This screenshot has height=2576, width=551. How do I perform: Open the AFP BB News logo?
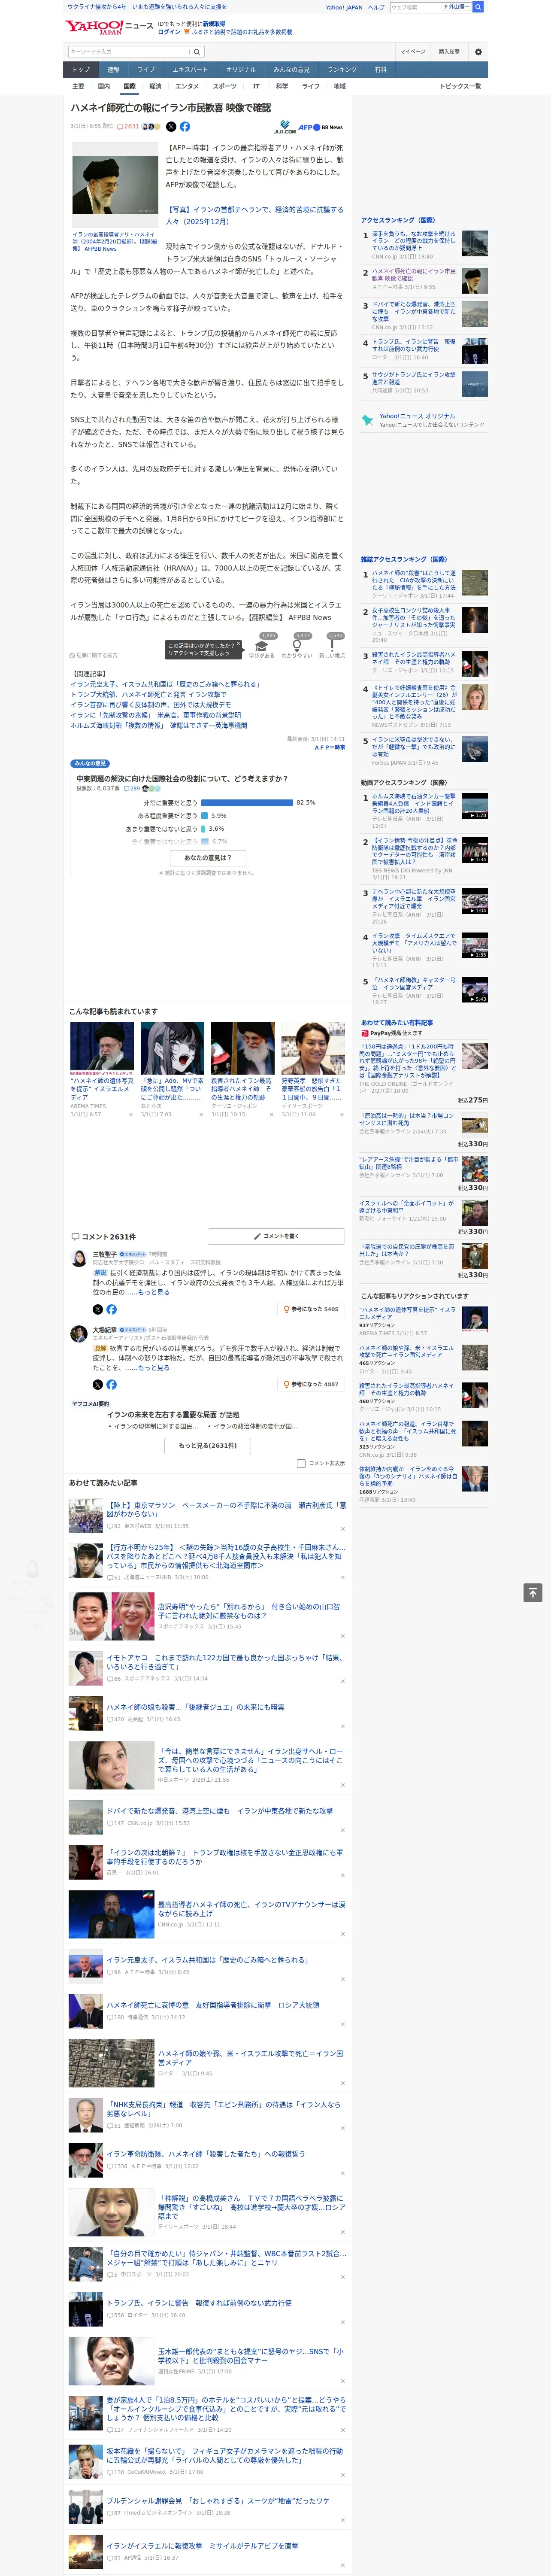click(x=321, y=128)
